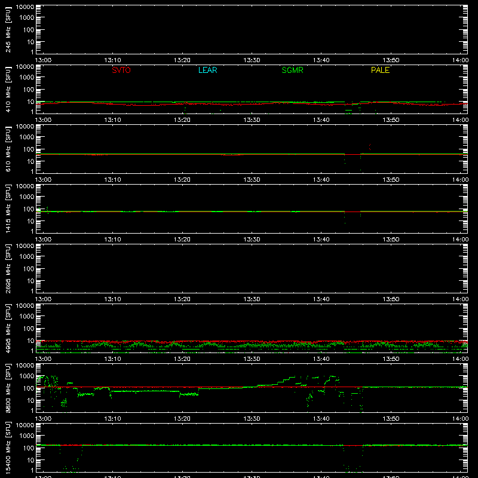This screenshot has height=478, width=478.
Task: Select the 245 MHz [SFU] axis title
Action: [x=8, y=29]
